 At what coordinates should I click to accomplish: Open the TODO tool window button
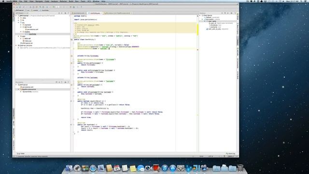[x=21, y=154]
